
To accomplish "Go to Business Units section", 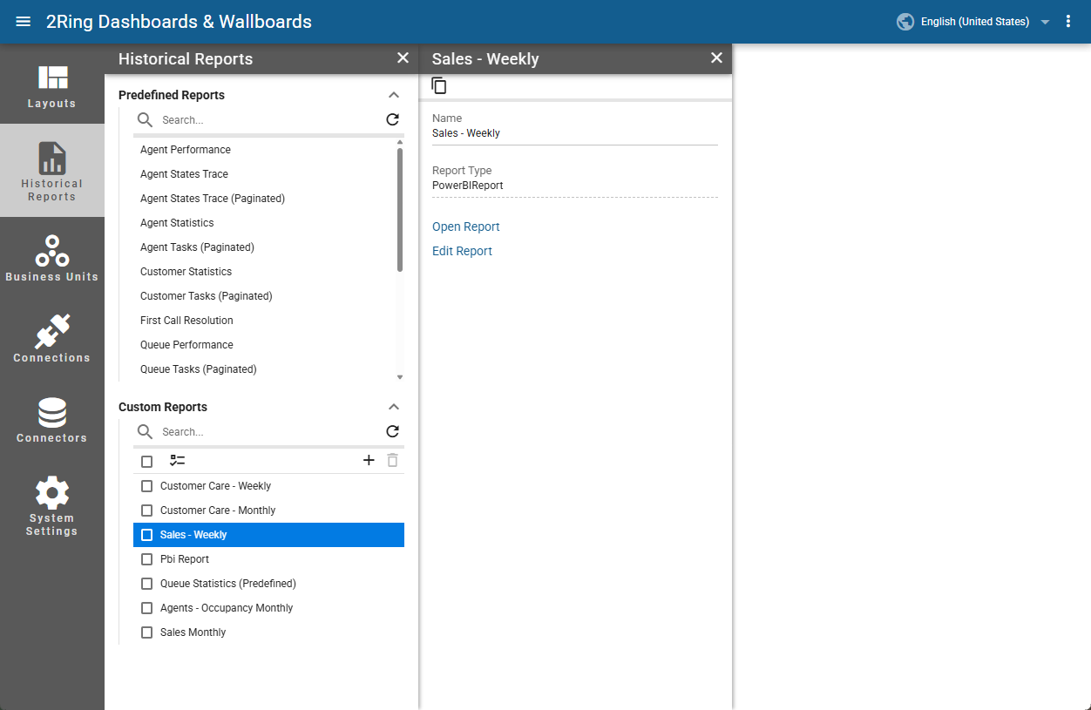I will pos(52,258).
